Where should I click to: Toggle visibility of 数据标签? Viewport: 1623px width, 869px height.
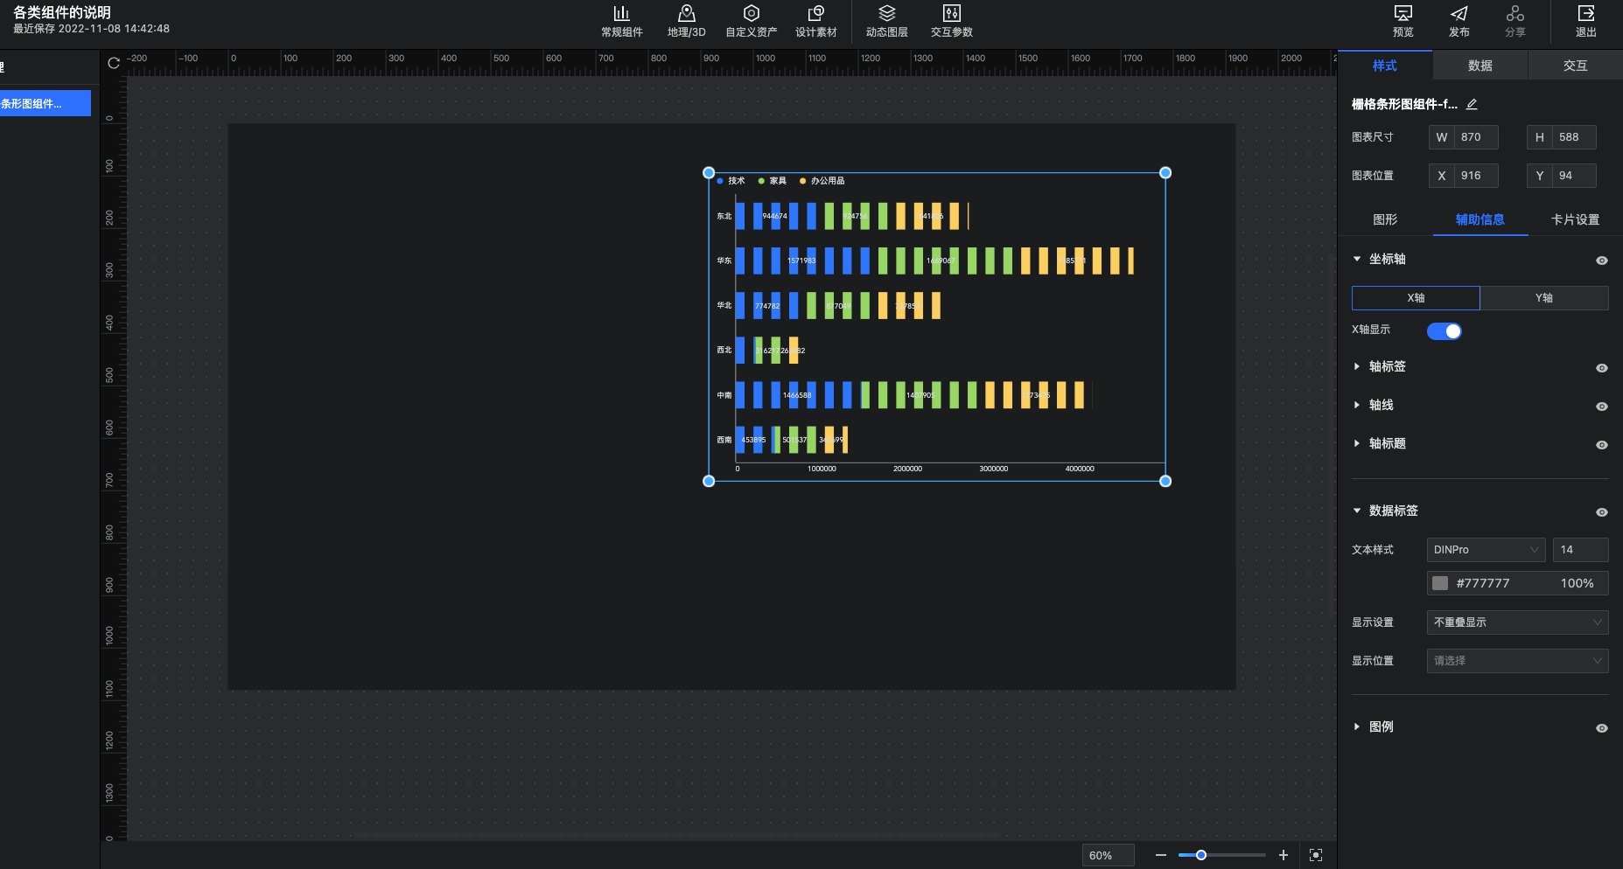point(1601,512)
